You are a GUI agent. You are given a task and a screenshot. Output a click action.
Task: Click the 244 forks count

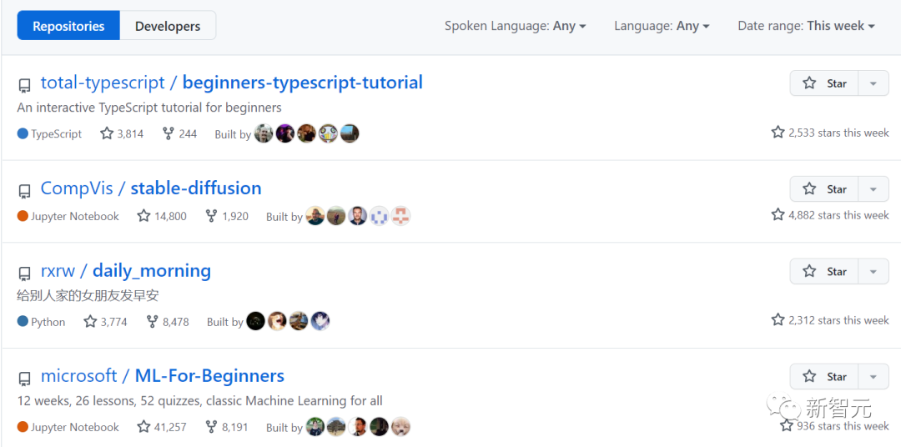click(180, 134)
